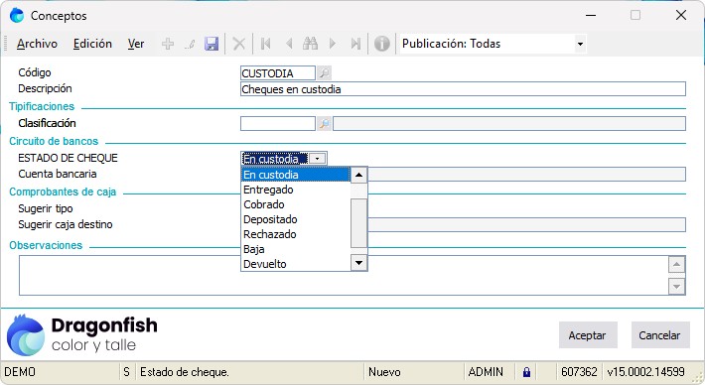Image resolution: width=705 pixels, height=385 pixels.
Task: Click the Edit pencil toolbar icon
Action: (190, 44)
